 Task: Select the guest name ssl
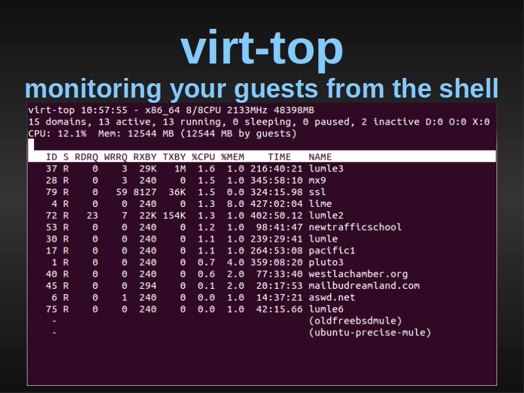tap(317, 192)
